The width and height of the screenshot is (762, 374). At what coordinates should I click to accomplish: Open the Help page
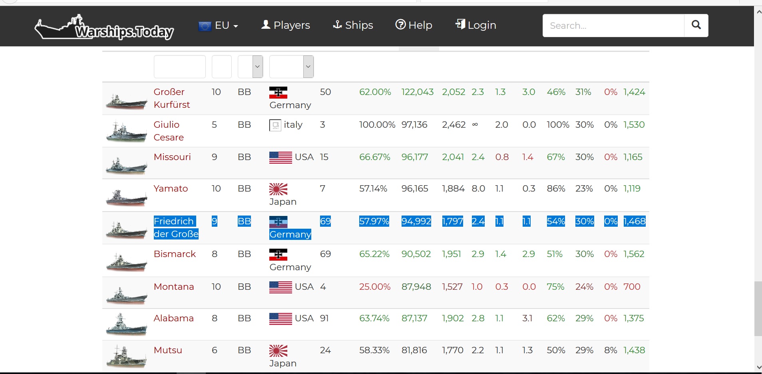(414, 25)
